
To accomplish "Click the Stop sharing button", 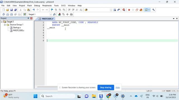I will pos(106,87).
